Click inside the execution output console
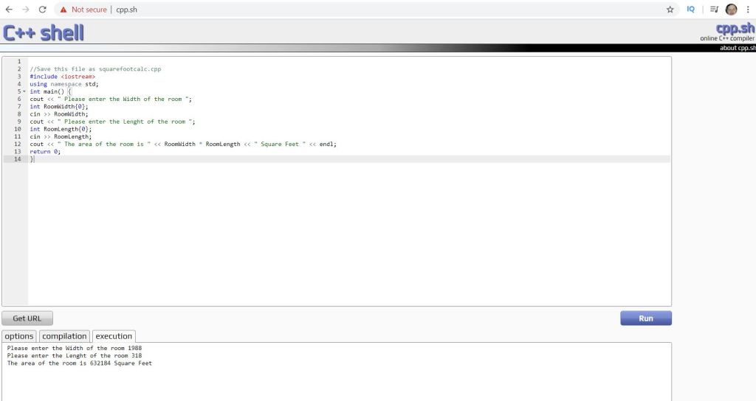 pyautogui.click(x=337, y=380)
